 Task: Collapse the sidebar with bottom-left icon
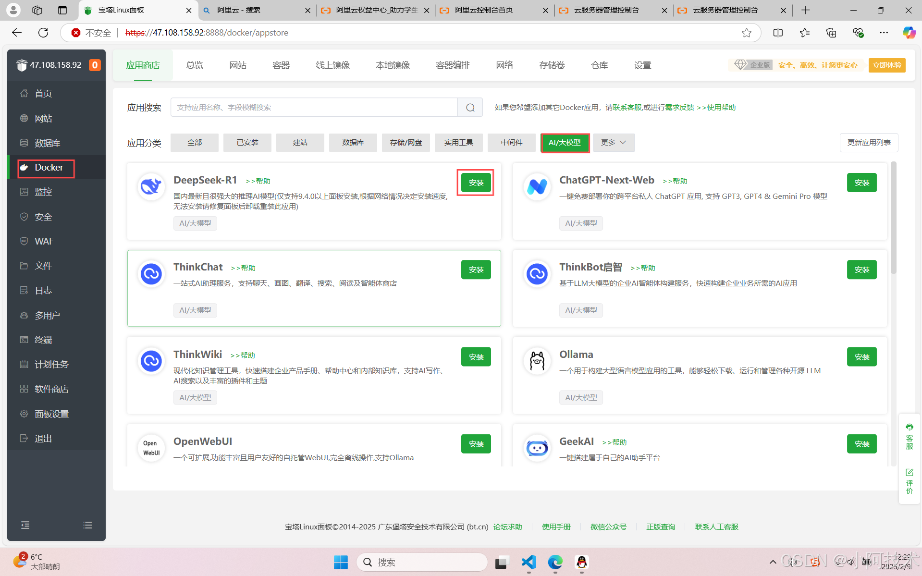[x=25, y=525]
